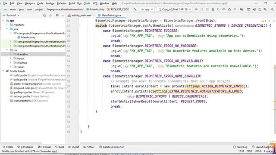276x155 pixels.
Task: Expand the manifests folder
Action: pyautogui.click(x=7, y=25)
